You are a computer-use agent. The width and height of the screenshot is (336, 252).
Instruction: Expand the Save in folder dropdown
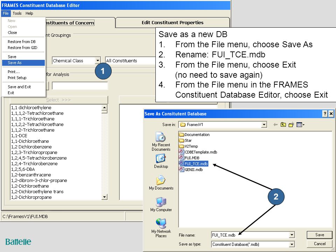pos(264,125)
